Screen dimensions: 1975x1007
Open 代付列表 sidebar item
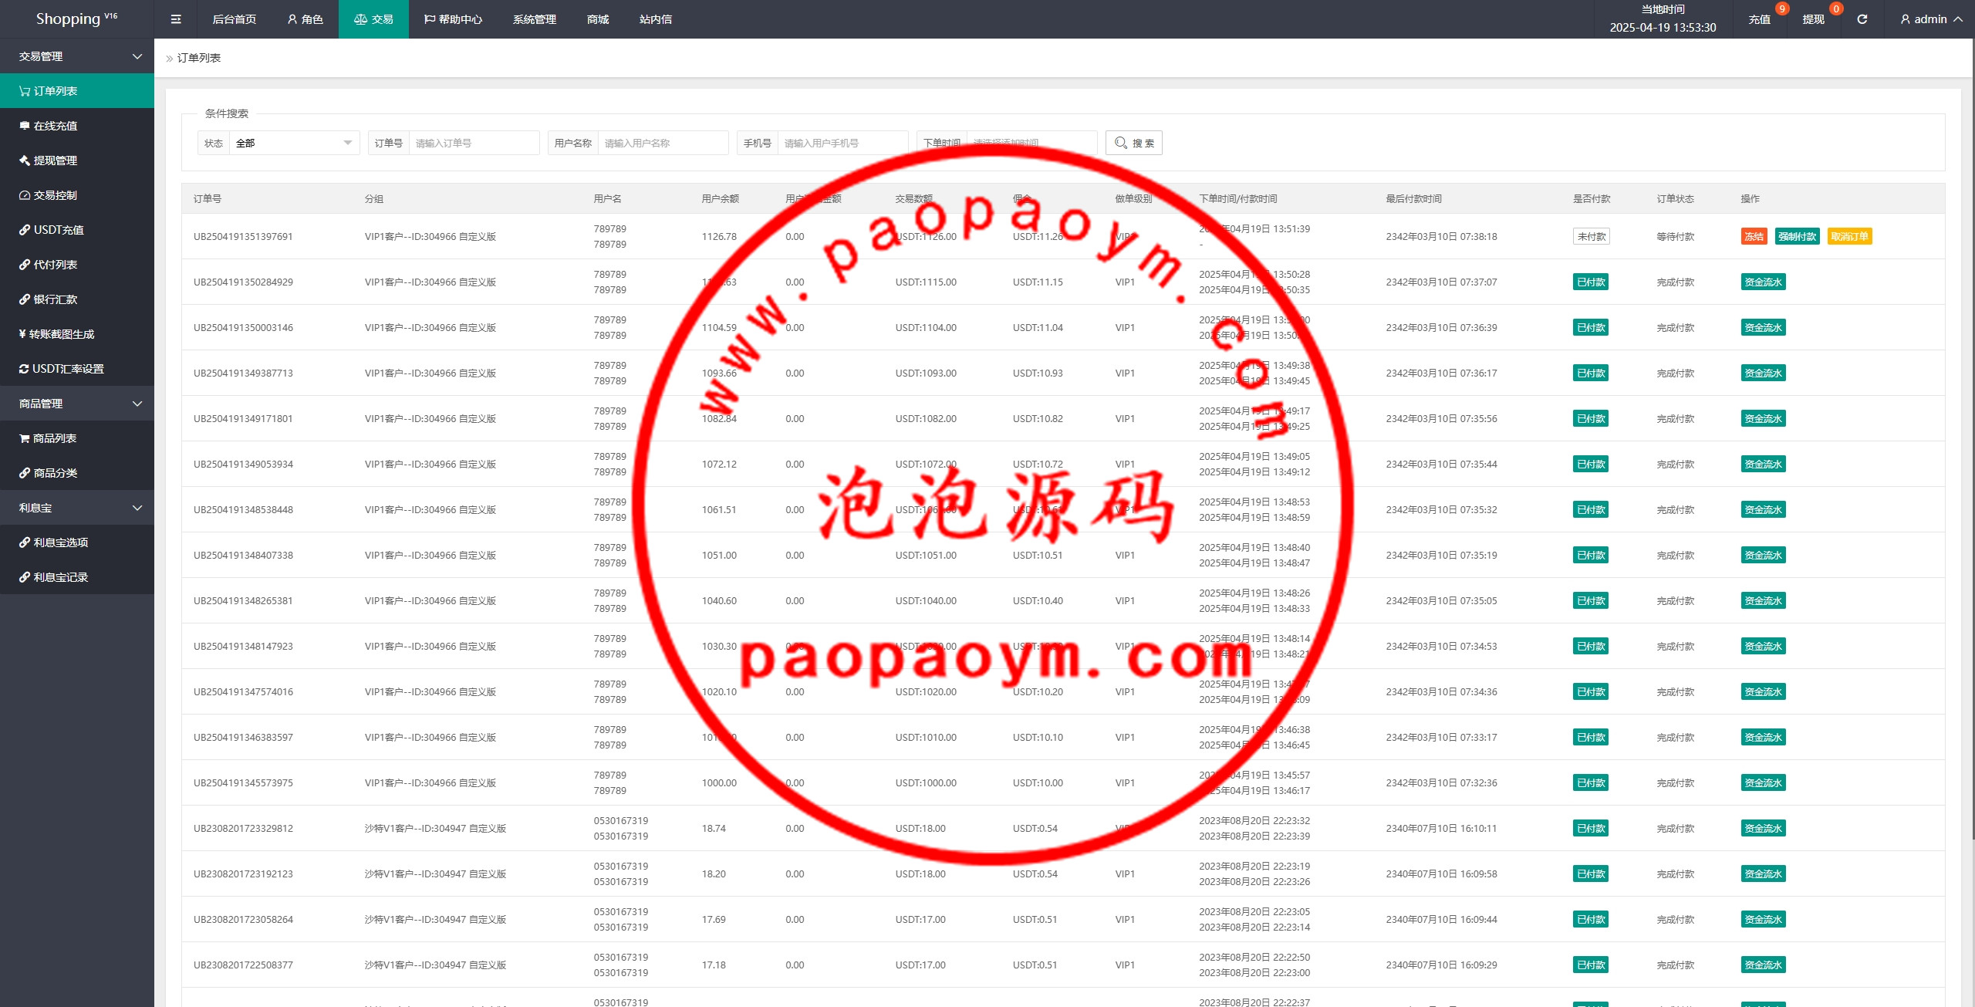pos(77,265)
